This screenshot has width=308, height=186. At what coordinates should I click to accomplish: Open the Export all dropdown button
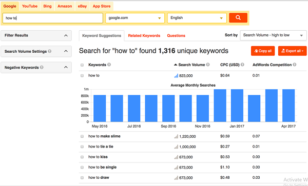(292, 51)
